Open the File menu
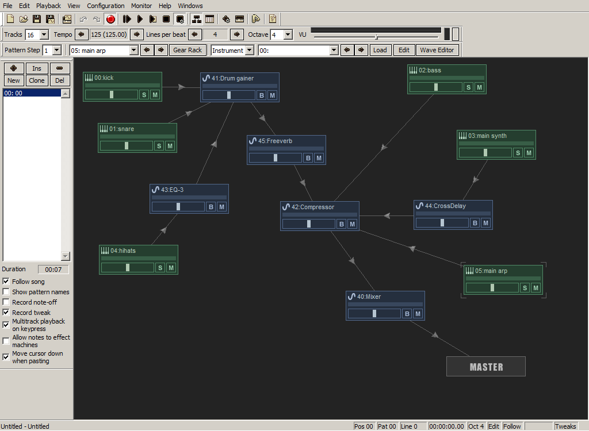 click(7, 6)
